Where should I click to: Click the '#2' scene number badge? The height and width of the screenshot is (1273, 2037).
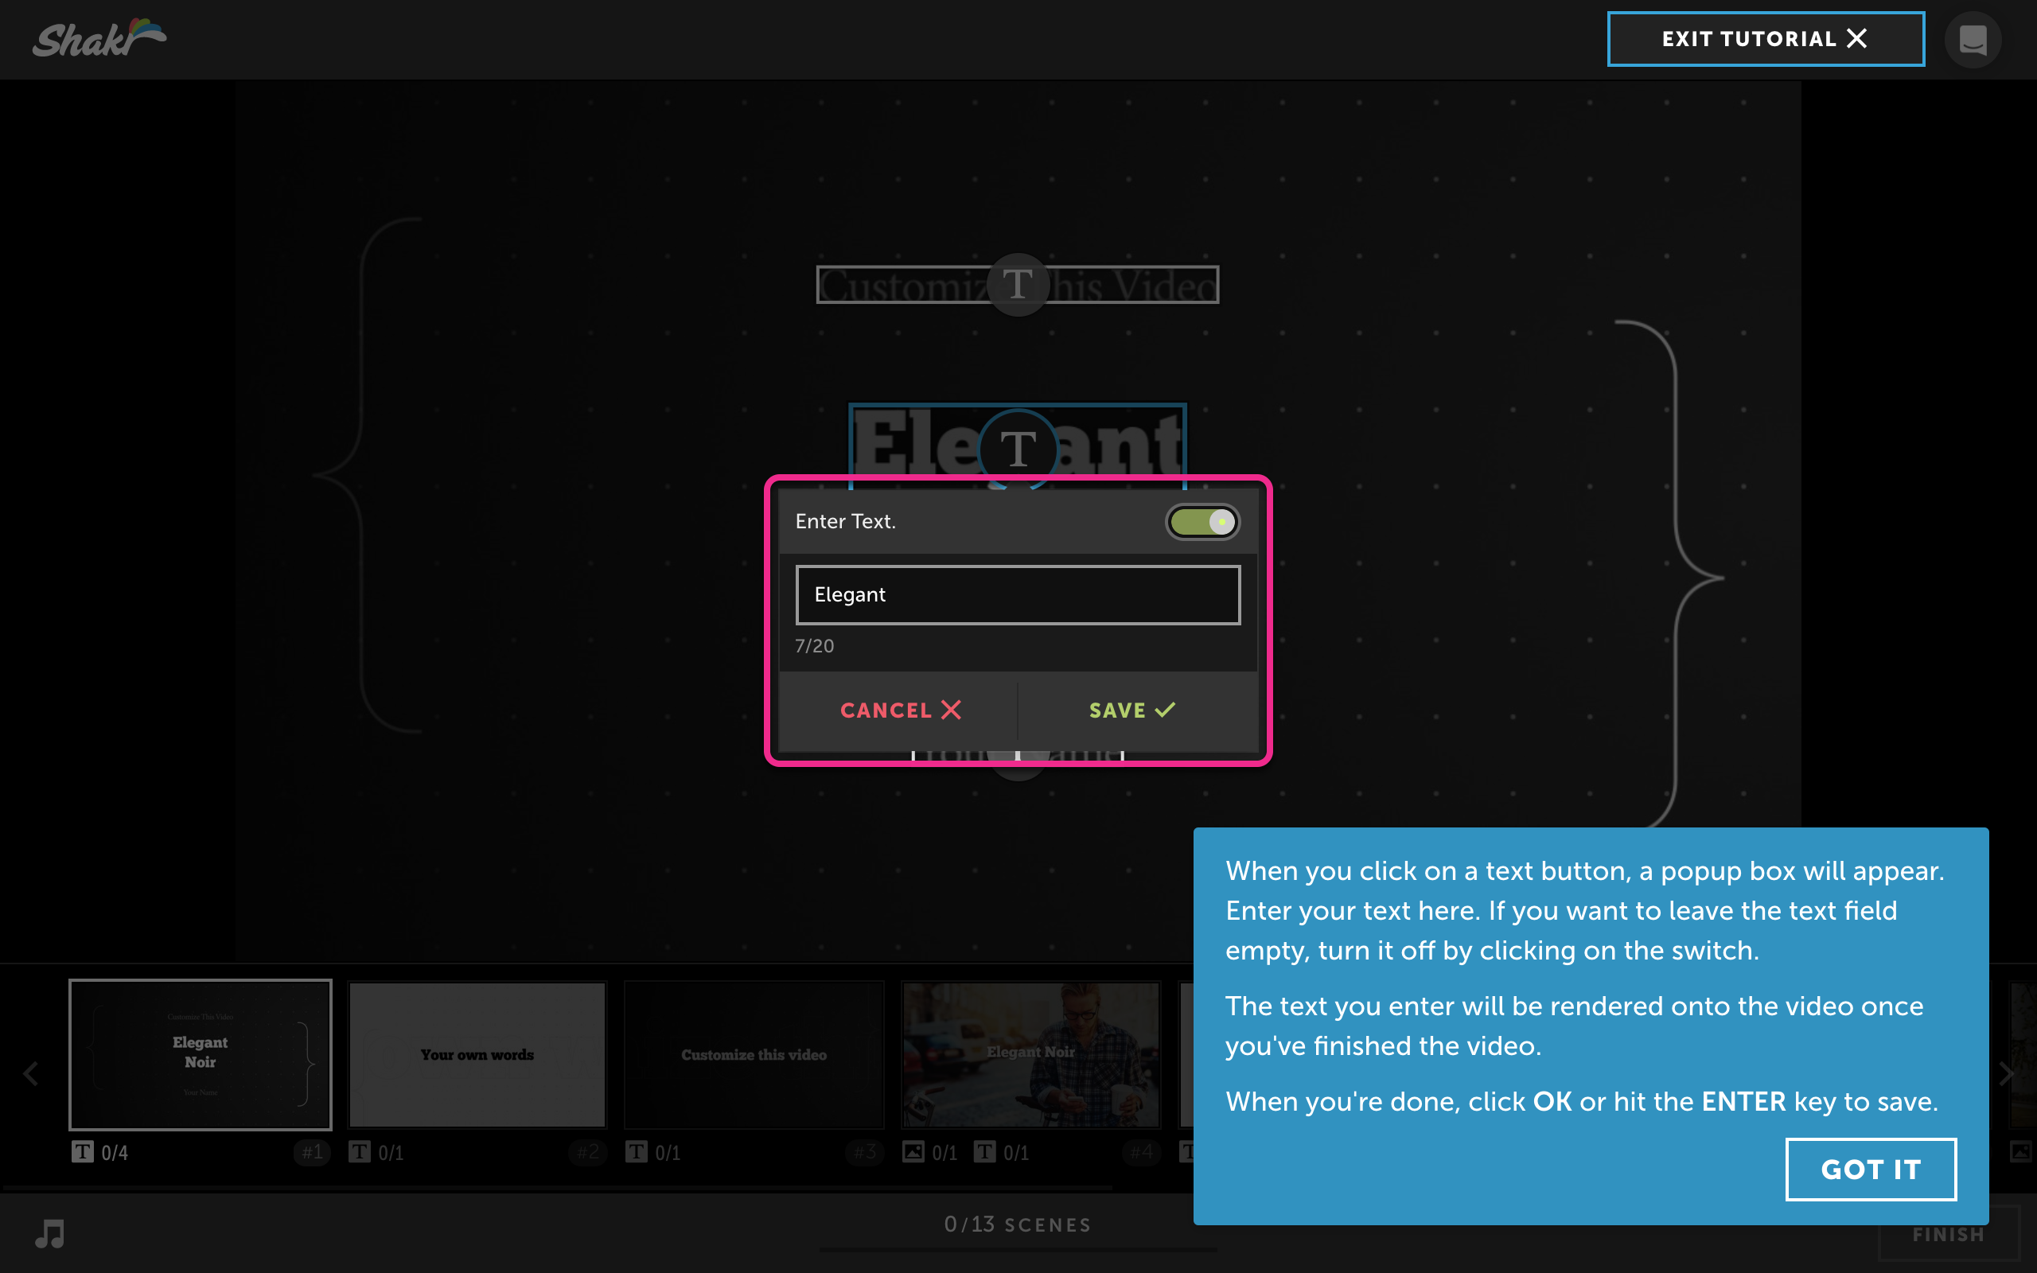click(x=588, y=1152)
